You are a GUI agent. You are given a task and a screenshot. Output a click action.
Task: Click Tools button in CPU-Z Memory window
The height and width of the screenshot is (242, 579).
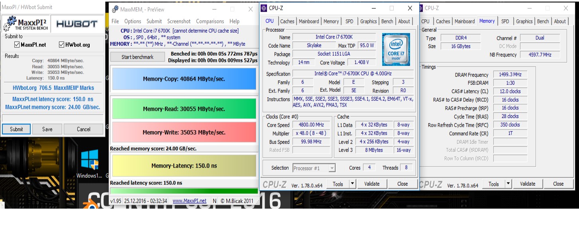coord(494,184)
